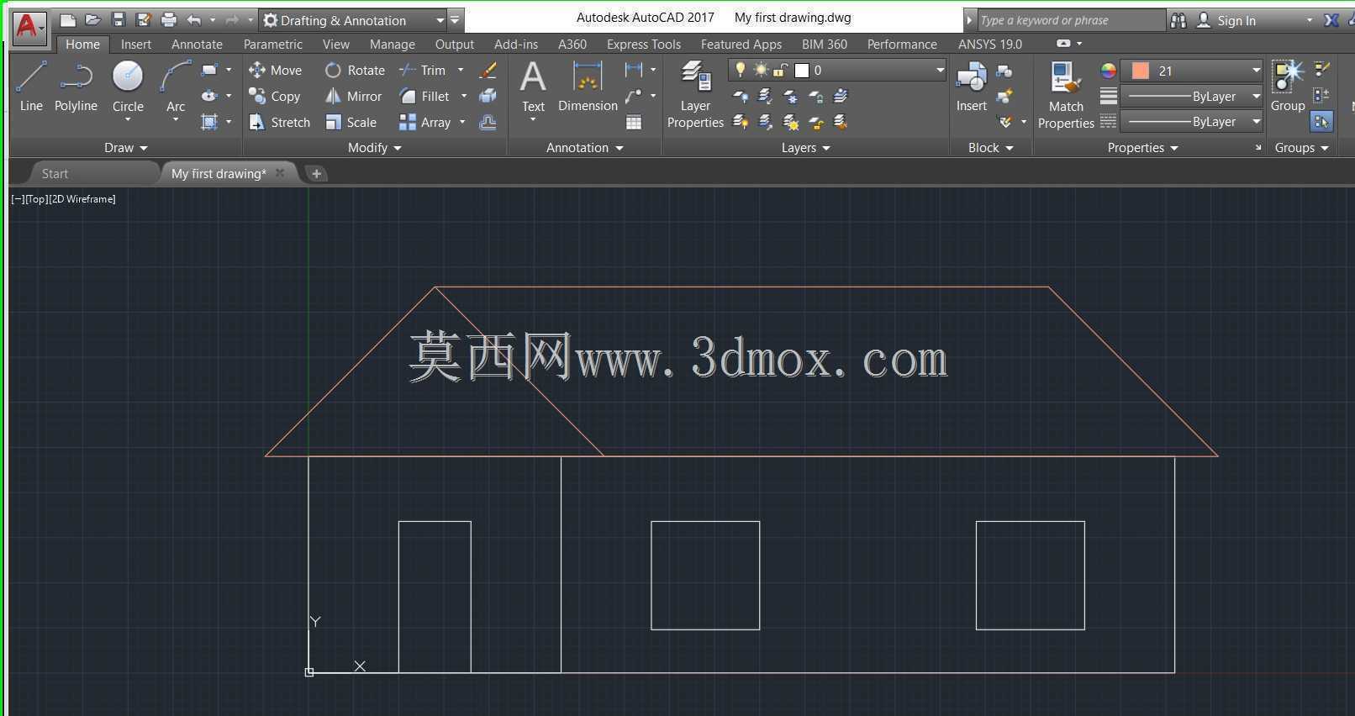Click the Offset tool icon
1355x716 pixels.
(x=488, y=123)
